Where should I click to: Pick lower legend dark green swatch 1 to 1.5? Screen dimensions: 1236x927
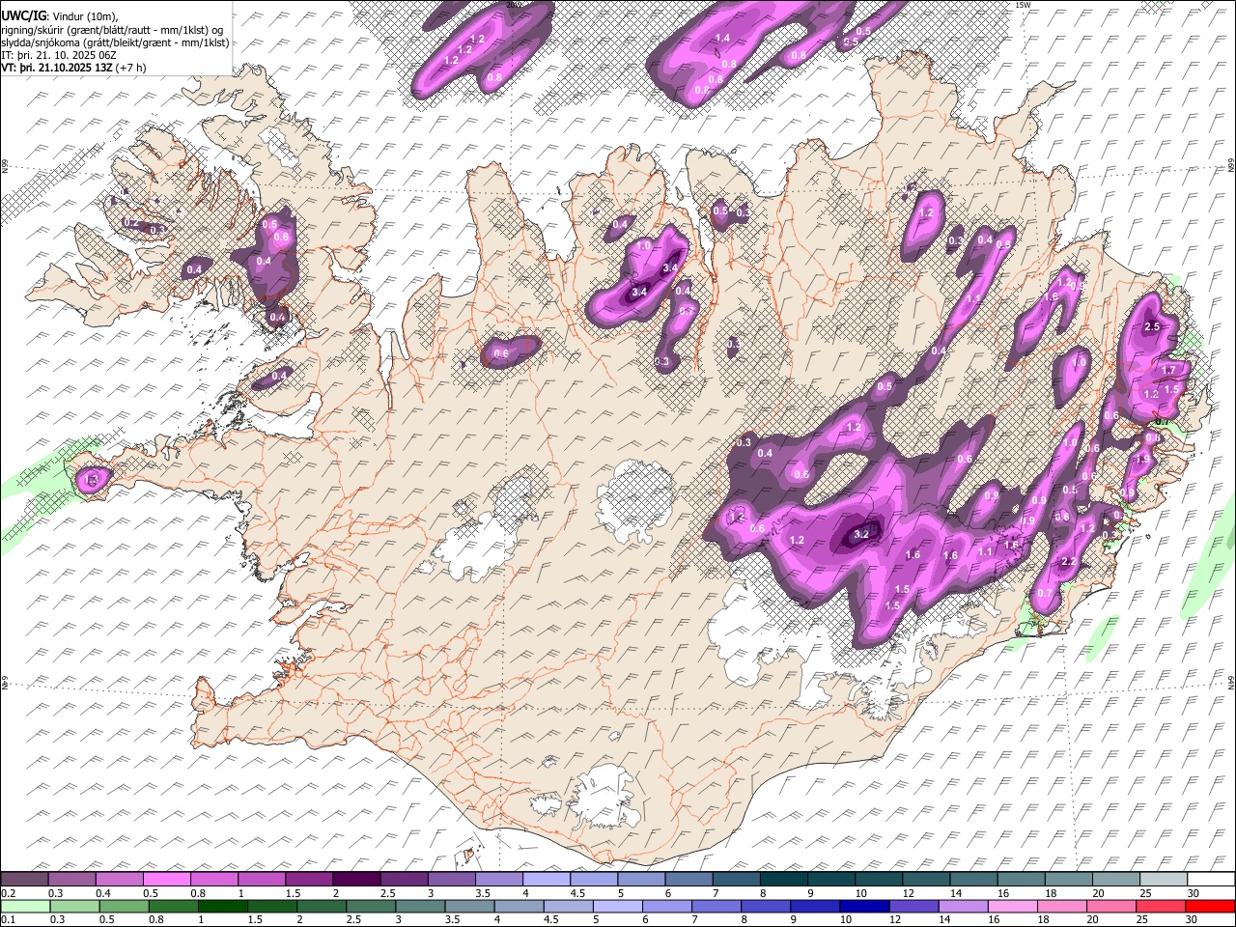[x=223, y=906]
